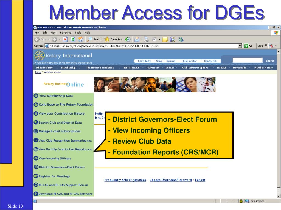This screenshot has height=210, width=281.
Task: Click Home breadcrumb link
Action: click(x=38, y=72)
